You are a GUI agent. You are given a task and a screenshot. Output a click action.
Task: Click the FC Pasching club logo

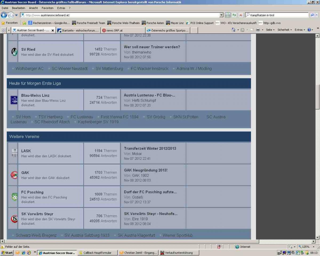(x=14, y=197)
